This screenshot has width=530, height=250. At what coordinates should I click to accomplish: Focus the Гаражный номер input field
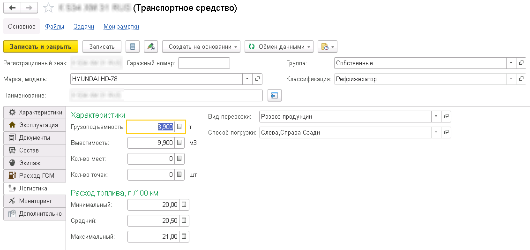point(204,63)
